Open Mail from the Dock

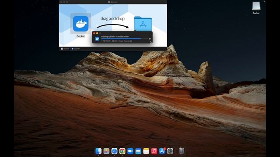pos(138,151)
